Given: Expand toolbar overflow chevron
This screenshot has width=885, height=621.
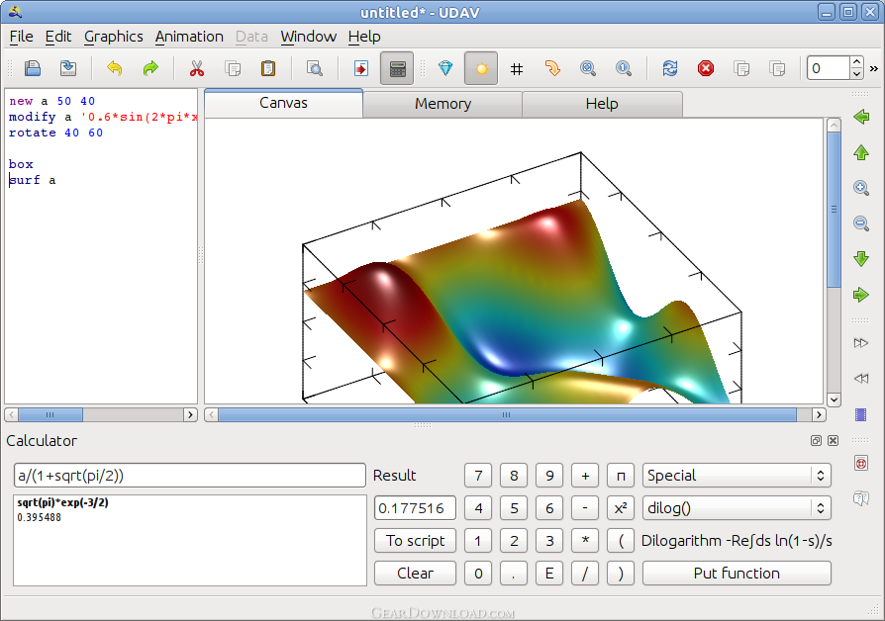Looking at the screenshot, I should coord(874,69).
